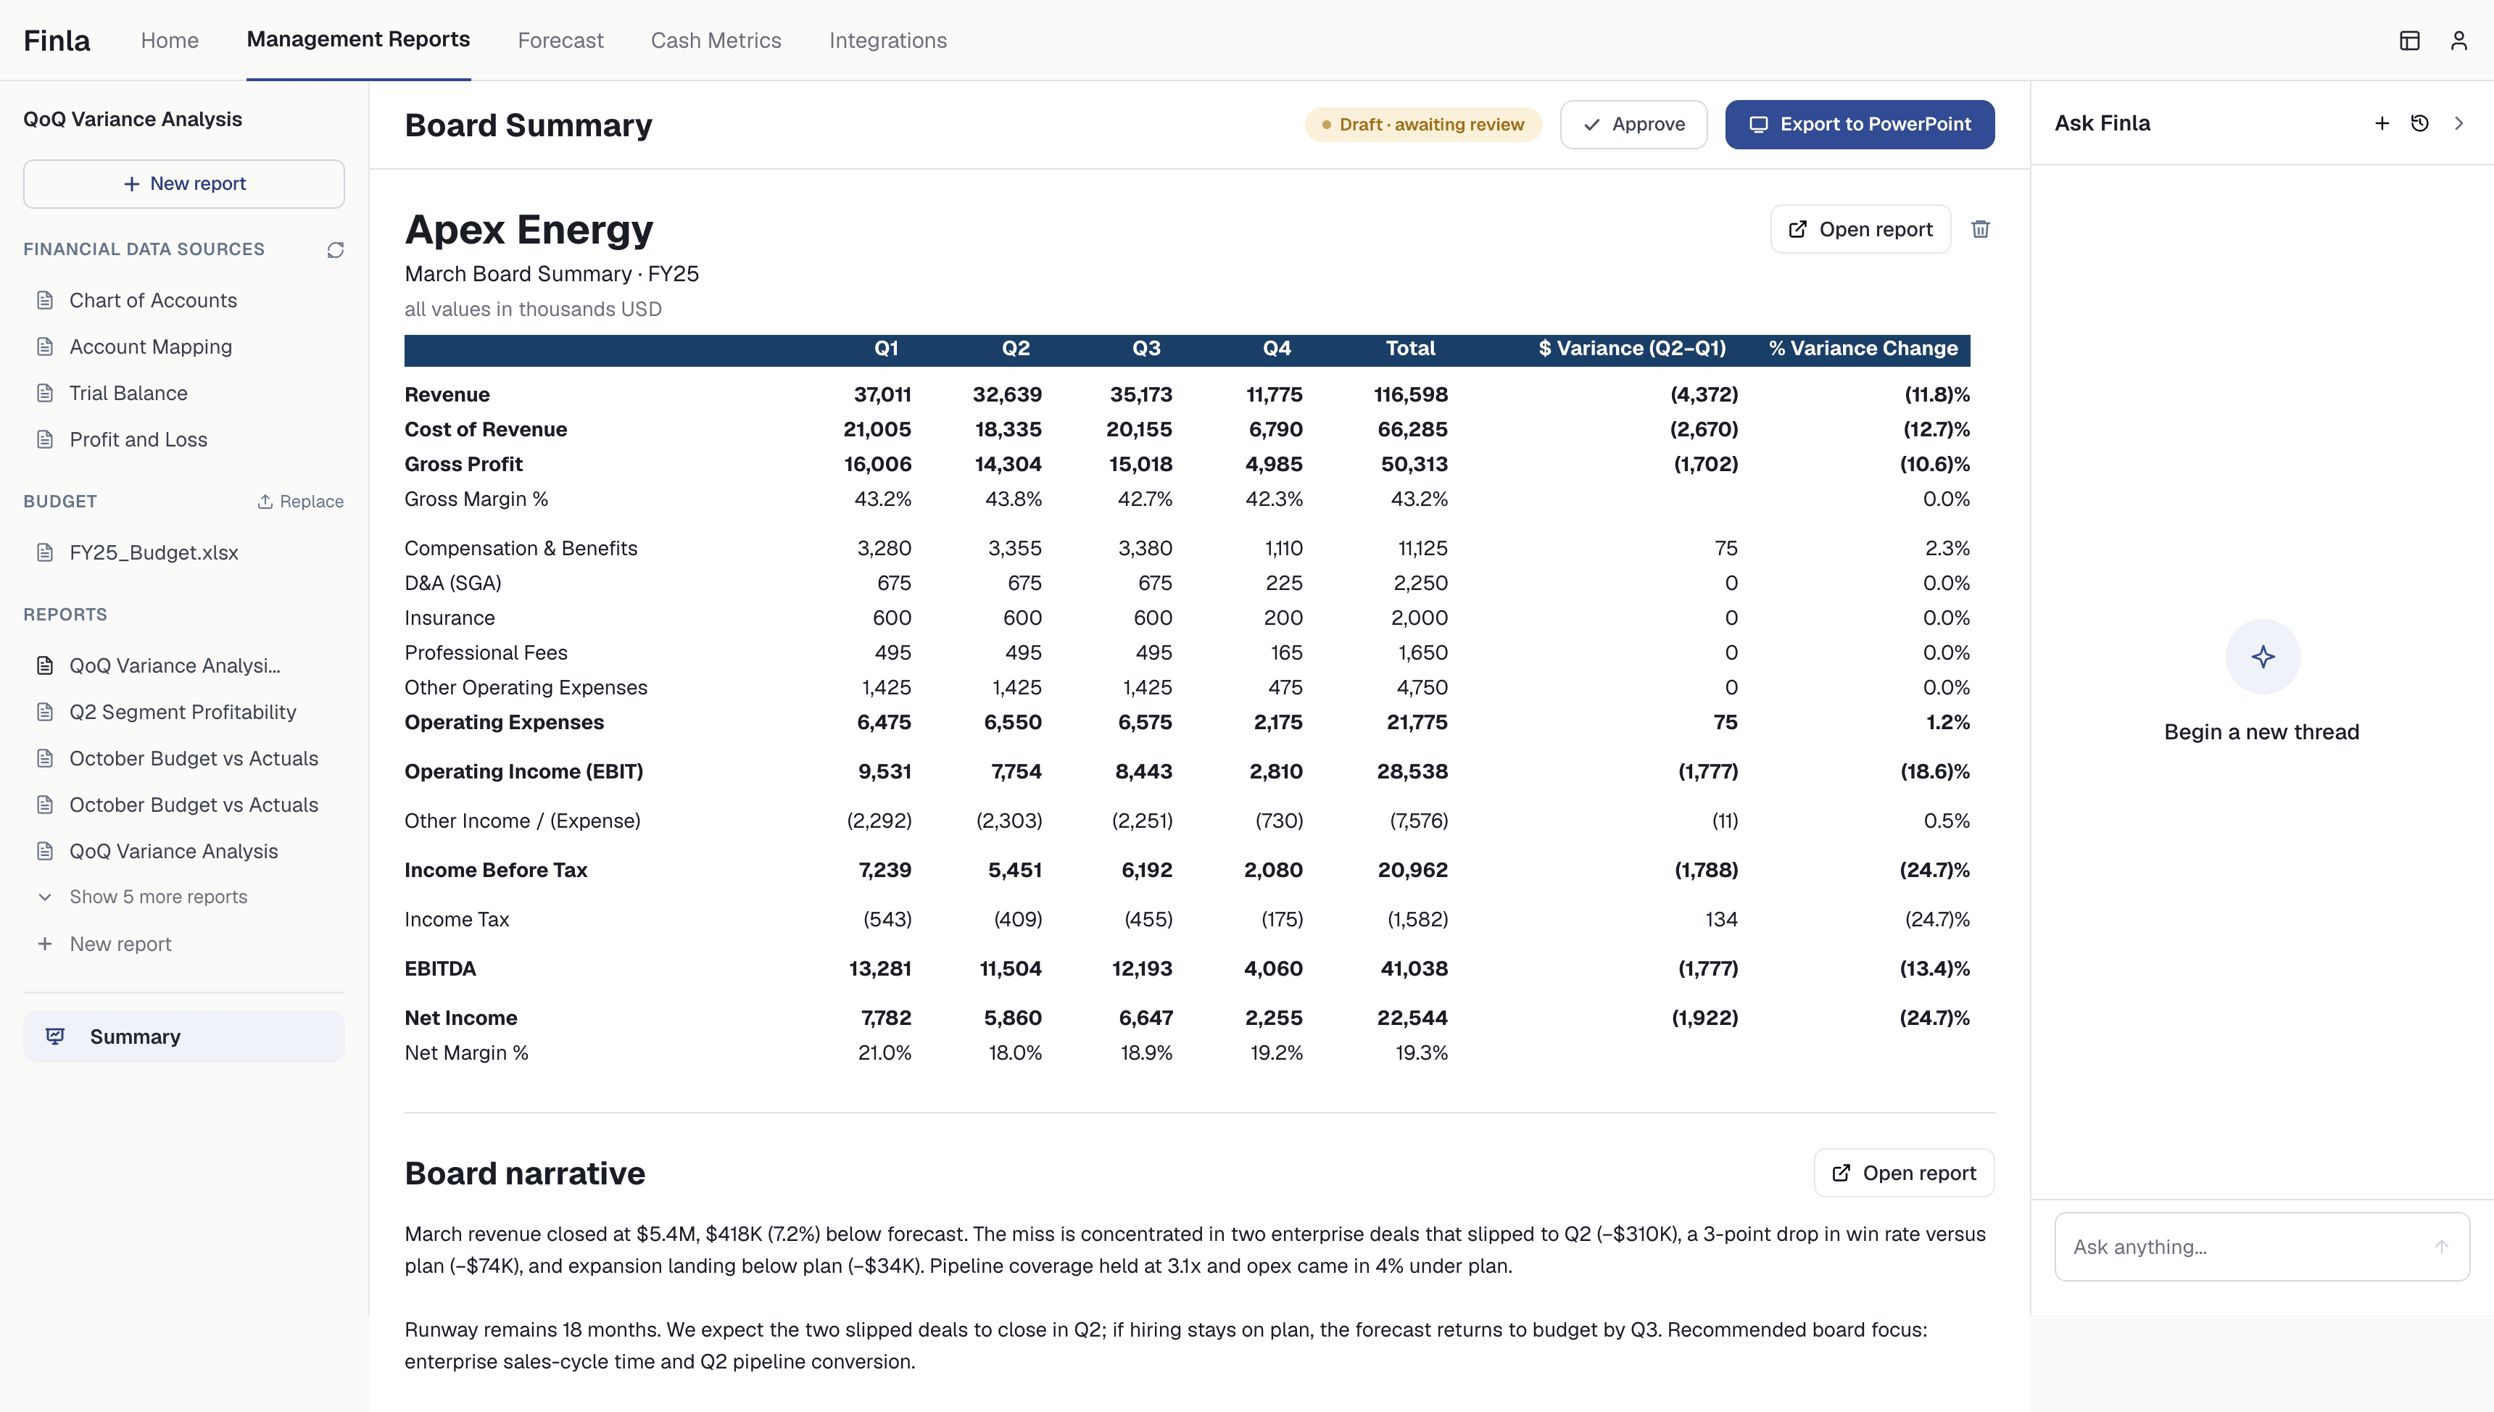Click the sparkle icon above Begin a new thread
Image resolution: width=2494 pixels, height=1412 pixels.
click(x=2263, y=657)
